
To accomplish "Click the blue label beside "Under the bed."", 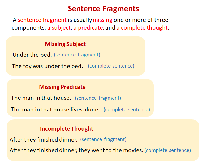I will tap(77, 55).
